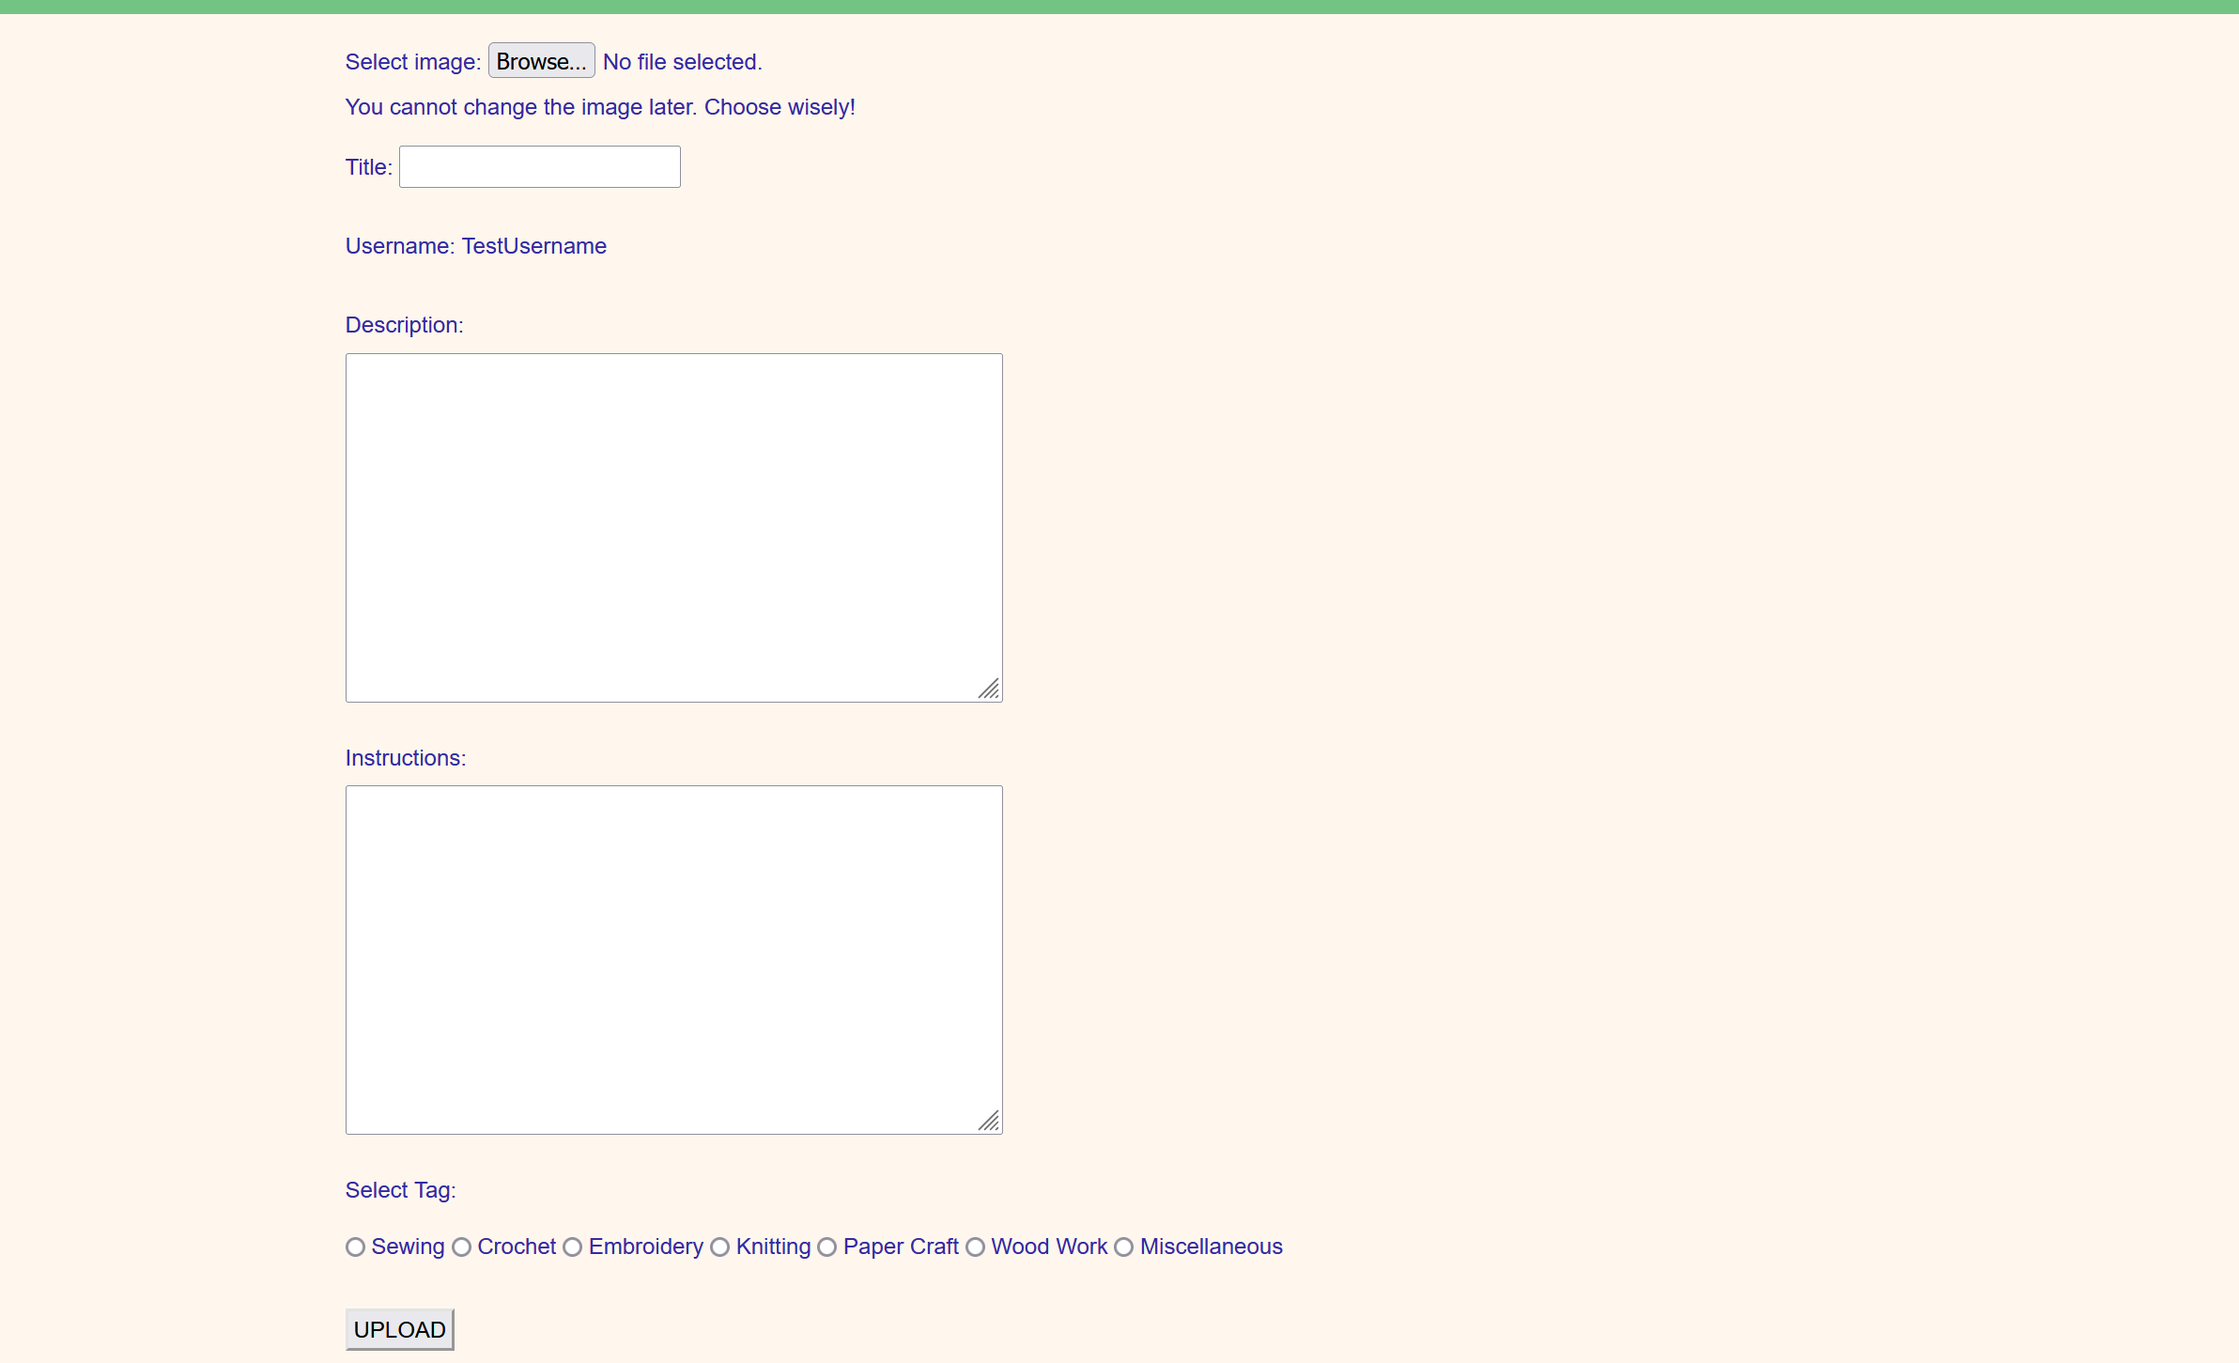Focus the Title text field

click(x=539, y=166)
